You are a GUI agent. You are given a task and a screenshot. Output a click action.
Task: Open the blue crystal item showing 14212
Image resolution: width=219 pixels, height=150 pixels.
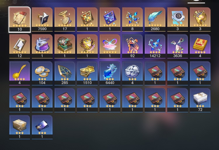click(155, 46)
